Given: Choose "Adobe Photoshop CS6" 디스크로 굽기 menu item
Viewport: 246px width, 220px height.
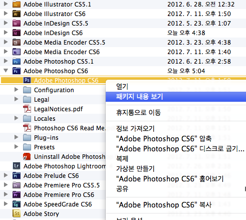Looking at the screenshot, I should point(176,149).
